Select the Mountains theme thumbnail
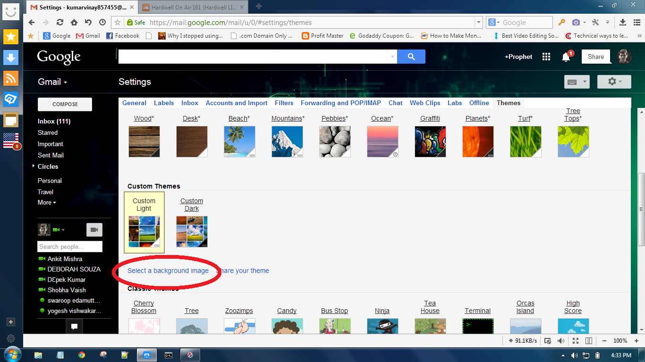 pos(287,141)
